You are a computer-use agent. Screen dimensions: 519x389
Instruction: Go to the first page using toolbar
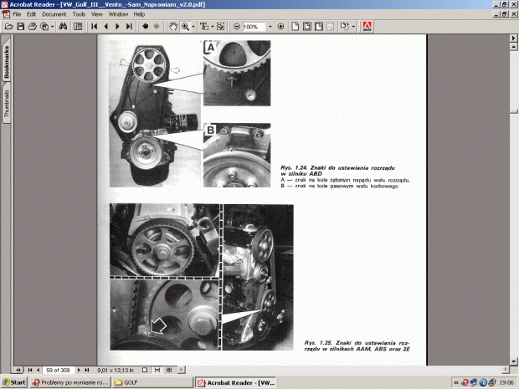(x=94, y=27)
